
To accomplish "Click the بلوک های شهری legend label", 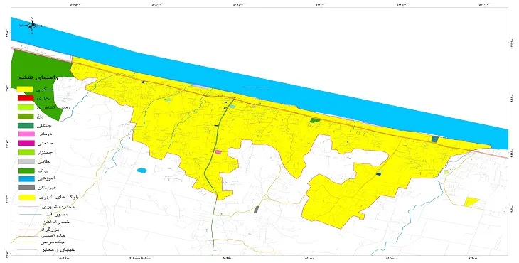I will tap(59, 197).
